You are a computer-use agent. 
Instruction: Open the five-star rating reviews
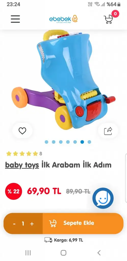click(x=24, y=154)
